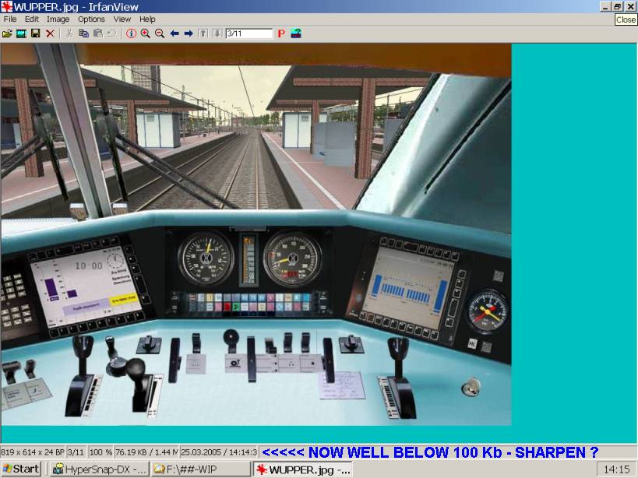638x478 pixels.
Task: Zoom in with the plus magnifier icon
Action: (x=145, y=33)
